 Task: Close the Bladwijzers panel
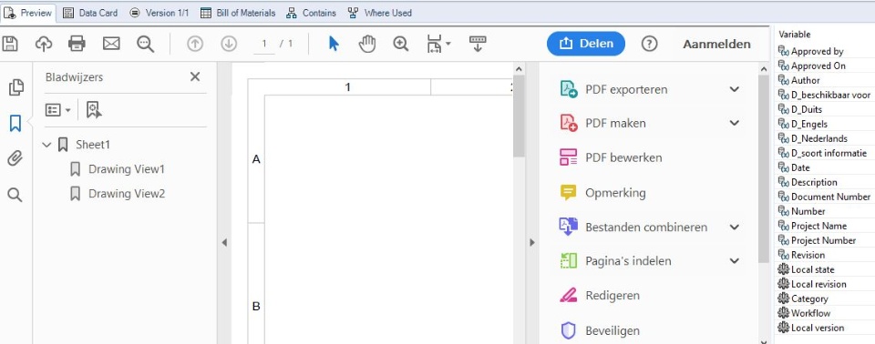tap(195, 77)
